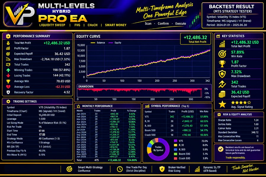Click the Profit Factor trophy icon in Key Statistics

(222, 64)
